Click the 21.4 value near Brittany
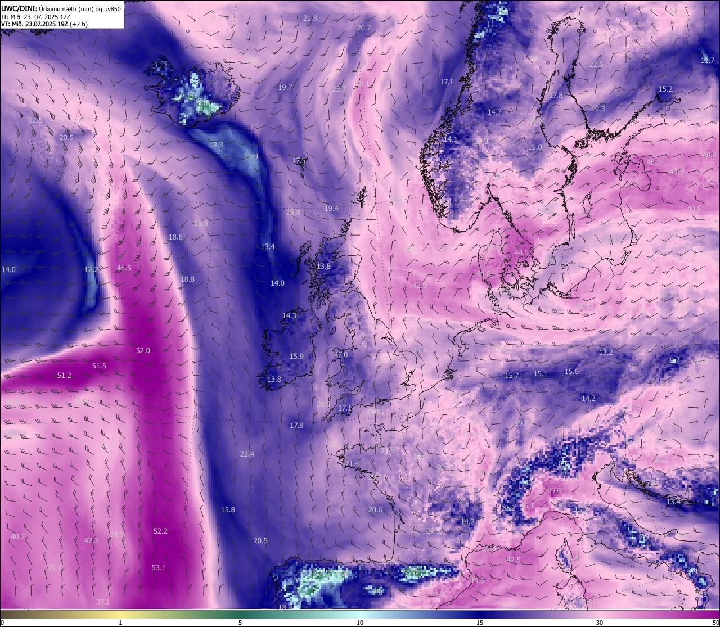The height and width of the screenshot is (627, 720). [352, 463]
